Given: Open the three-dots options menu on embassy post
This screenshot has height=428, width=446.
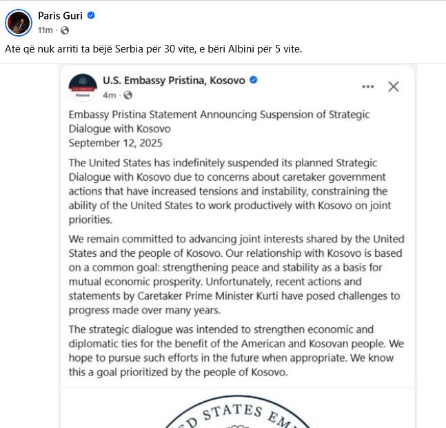Looking at the screenshot, I should click(x=368, y=86).
